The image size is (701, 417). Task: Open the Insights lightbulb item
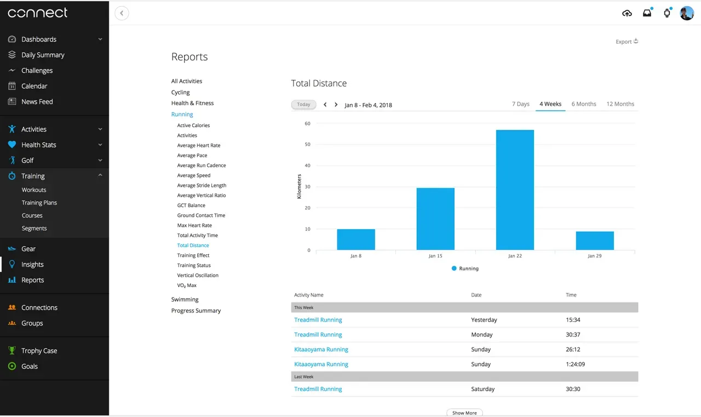tap(32, 265)
